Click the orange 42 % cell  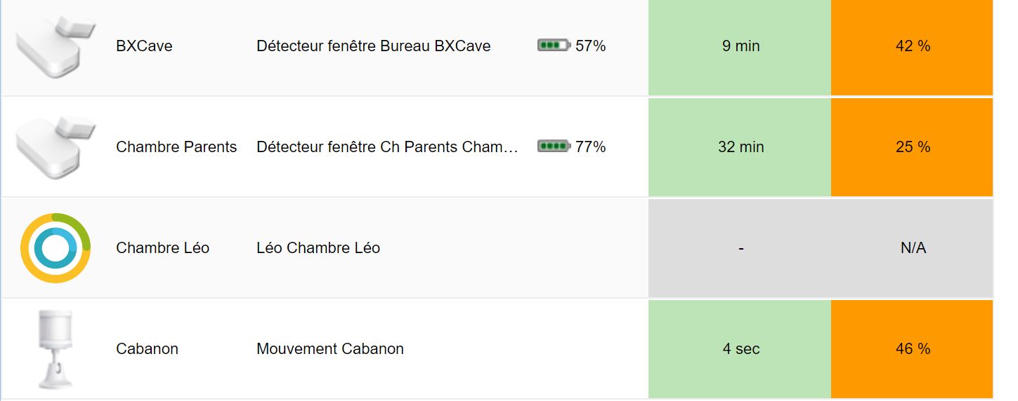tap(912, 47)
